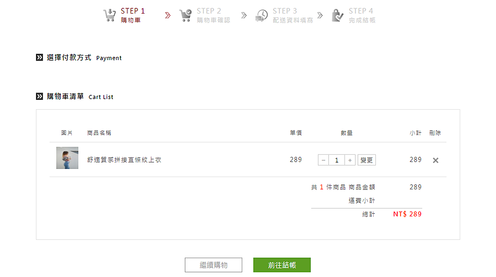Click the 繼續購物 button

tap(214, 265)
